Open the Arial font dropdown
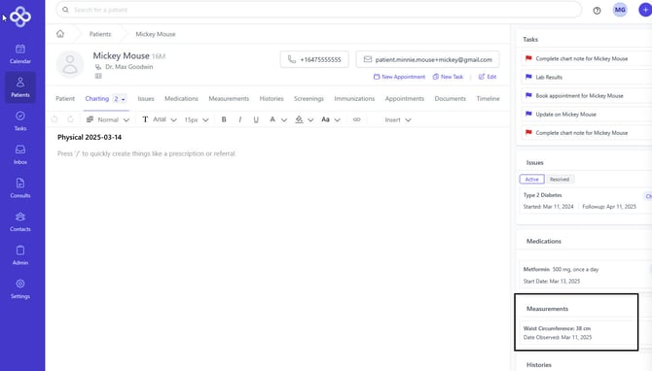652x371 pixels. 161,119
